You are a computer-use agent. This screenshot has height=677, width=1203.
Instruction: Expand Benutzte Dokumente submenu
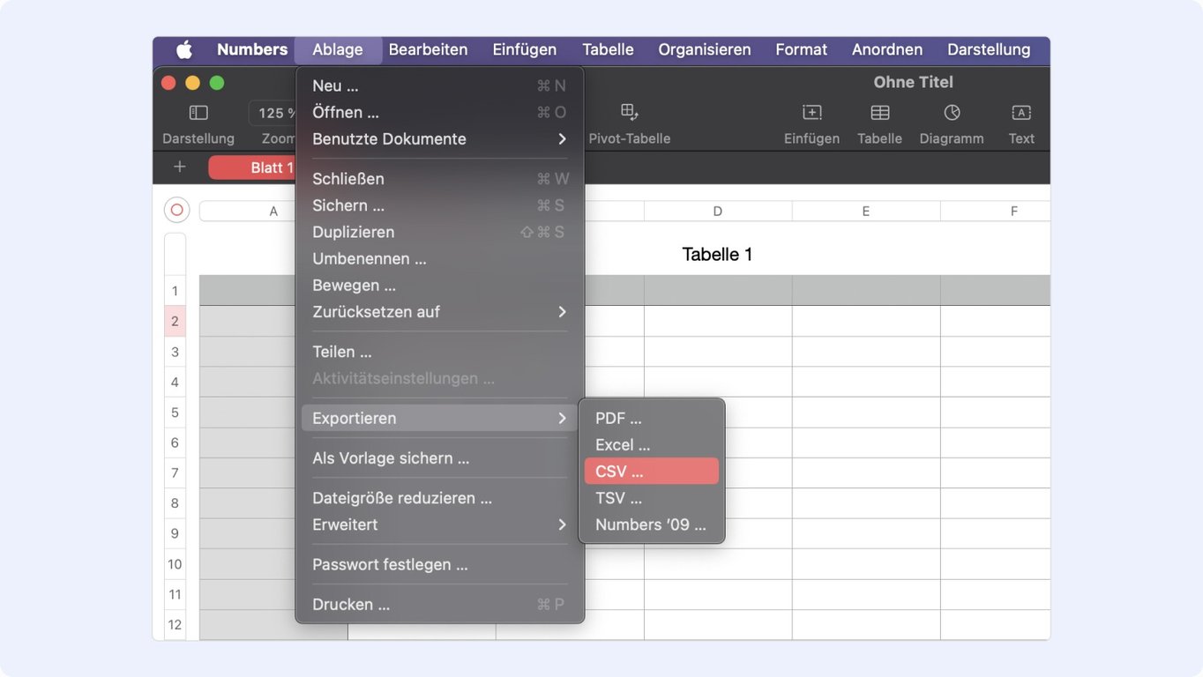coord(439,138)
